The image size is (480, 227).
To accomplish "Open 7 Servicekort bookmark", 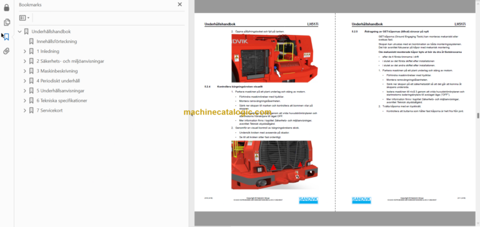I will (49, 110).
